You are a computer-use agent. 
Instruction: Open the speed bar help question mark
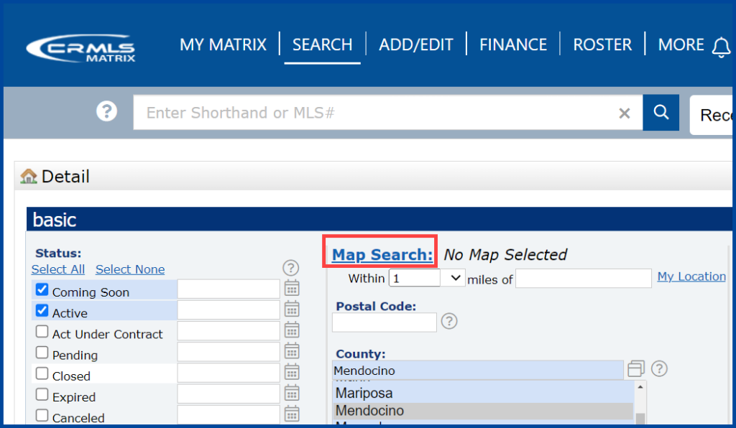(x=106, y=111)
